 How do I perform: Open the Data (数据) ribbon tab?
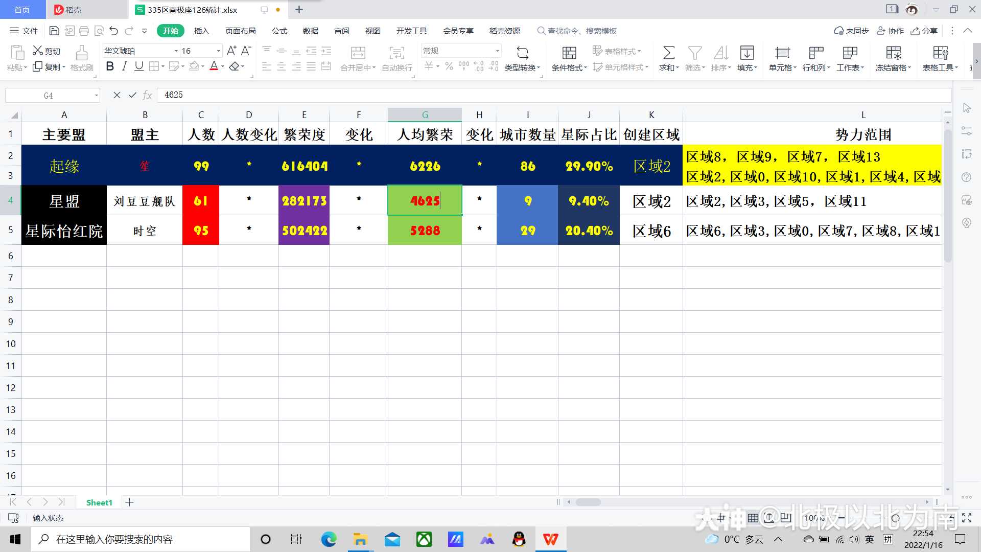point(310,31)
